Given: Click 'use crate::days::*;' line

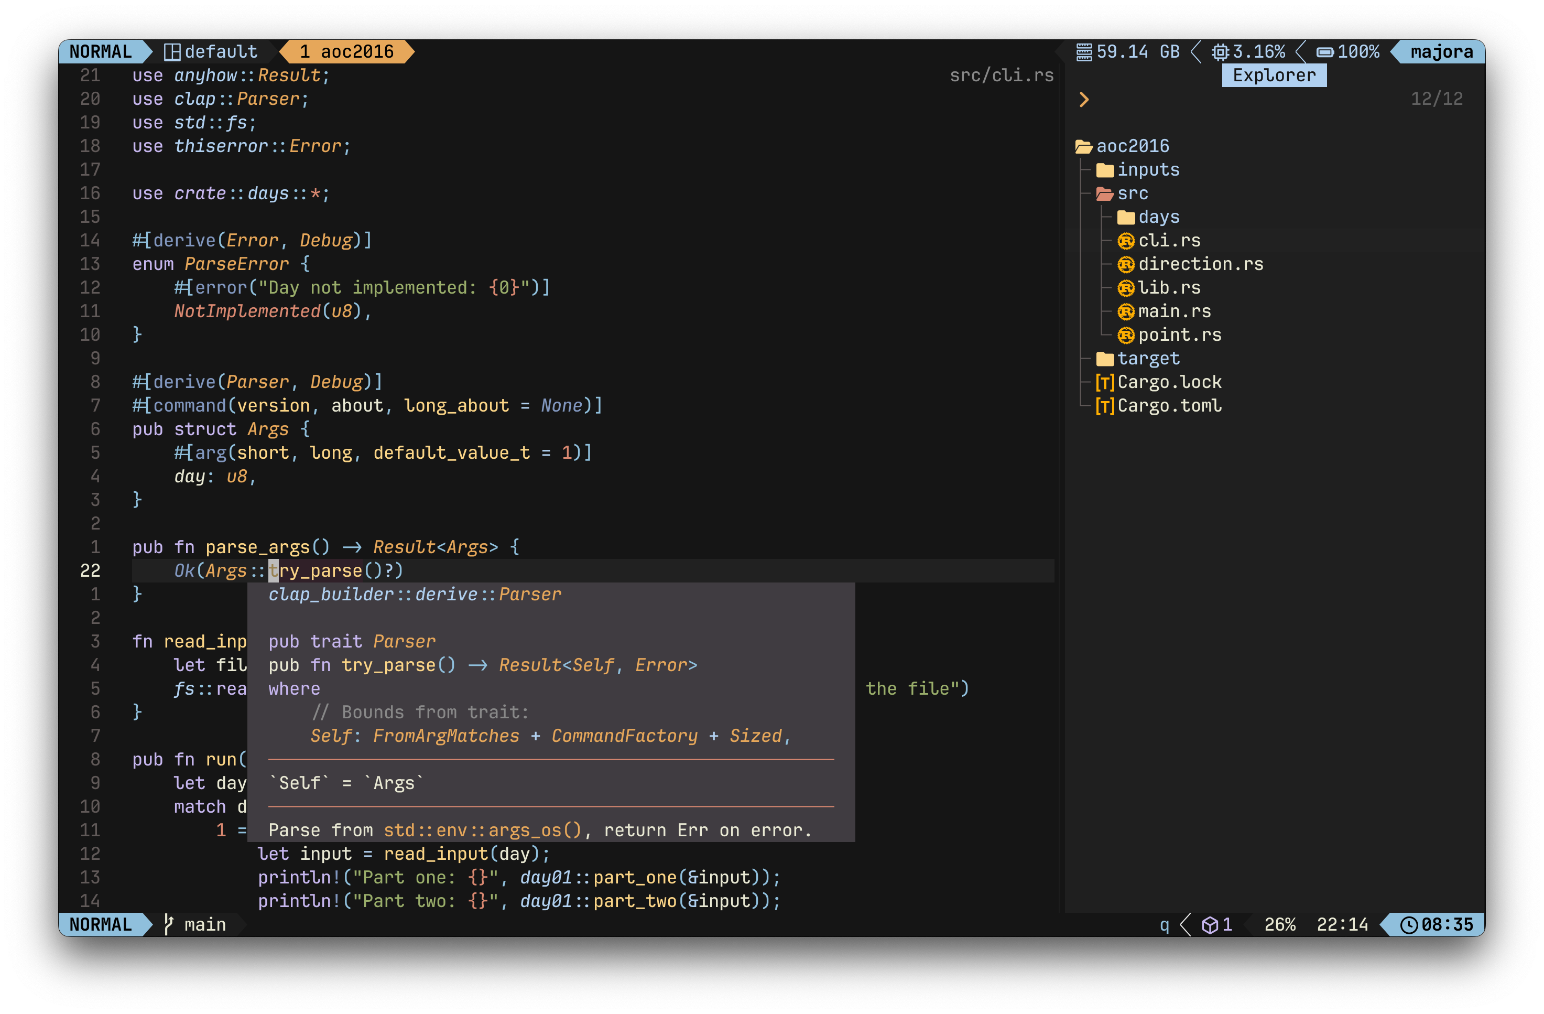Looking at the screenshot, I should (231, 193).
